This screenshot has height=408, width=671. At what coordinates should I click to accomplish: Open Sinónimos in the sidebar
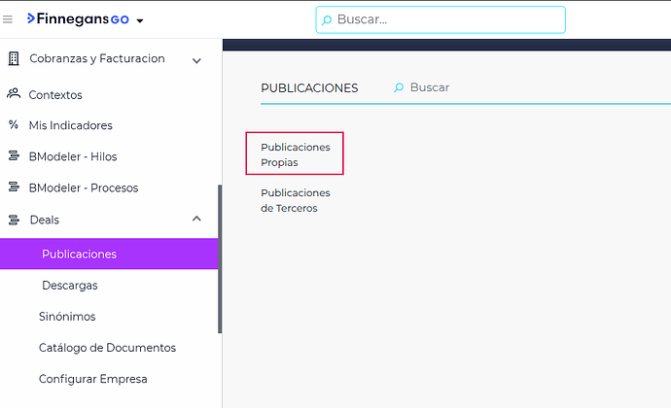pos(67,317)
